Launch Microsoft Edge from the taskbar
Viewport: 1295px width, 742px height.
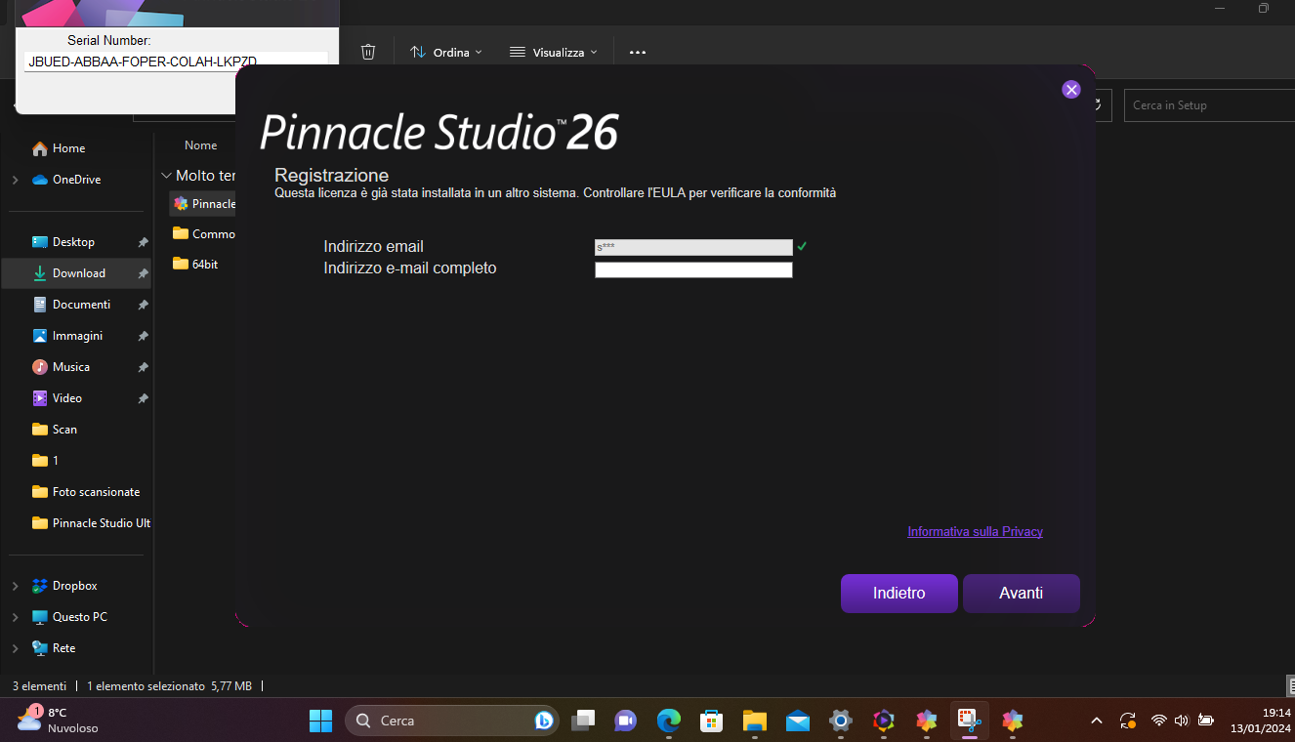point(669,721)
